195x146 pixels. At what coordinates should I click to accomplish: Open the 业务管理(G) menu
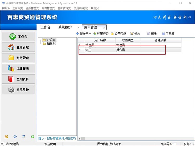click(32, 8)
